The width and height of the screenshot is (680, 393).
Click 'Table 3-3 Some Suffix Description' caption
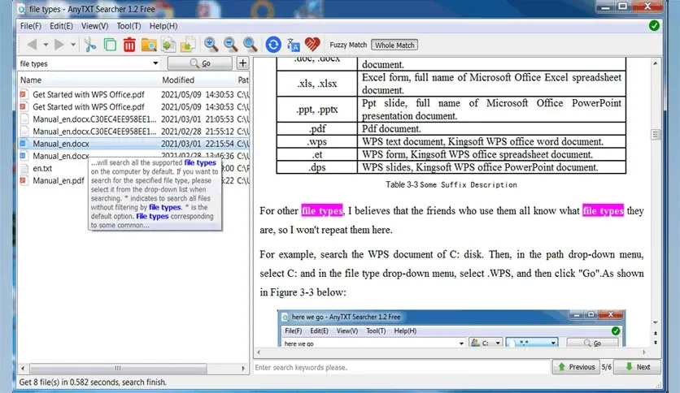451,185
